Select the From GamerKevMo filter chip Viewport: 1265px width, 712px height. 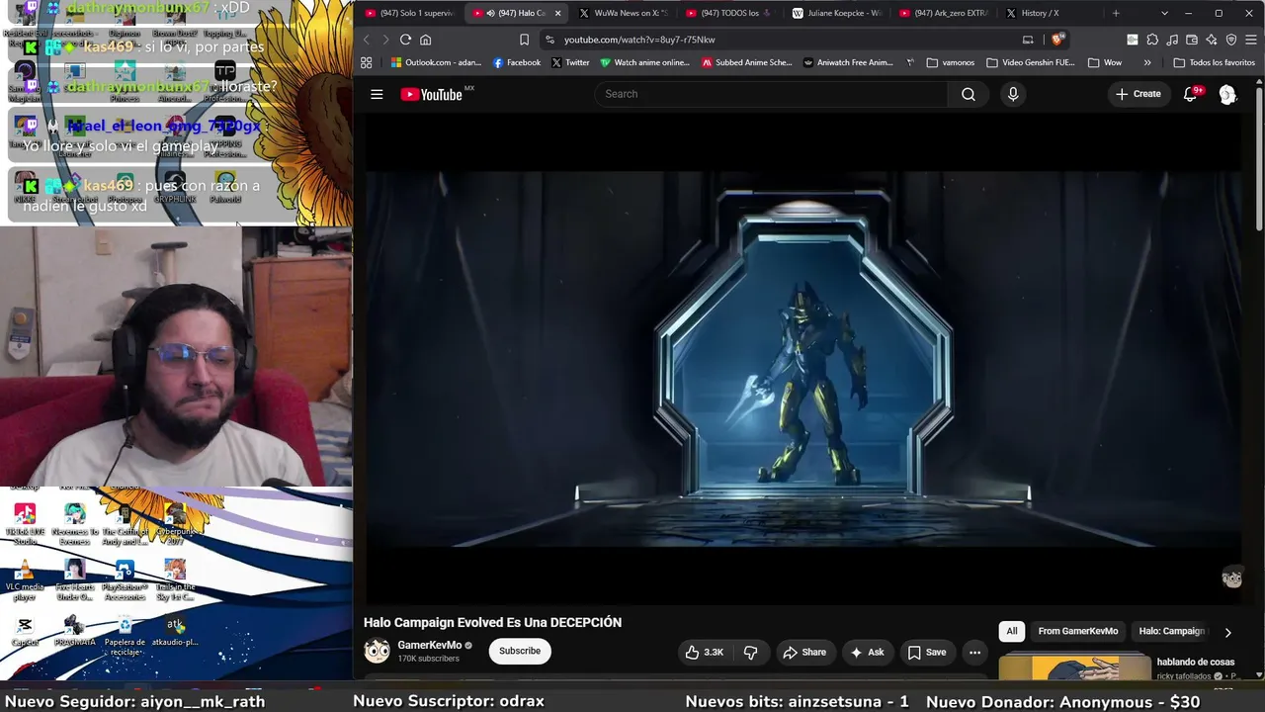[1078, 631]
